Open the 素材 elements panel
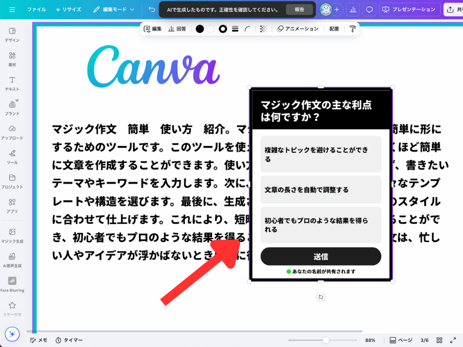Viewport: 463px width, 347px height. coord(12,59)
